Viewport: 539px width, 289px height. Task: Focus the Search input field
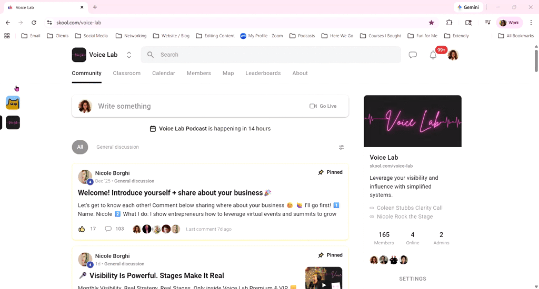click(x=271, y=55)
